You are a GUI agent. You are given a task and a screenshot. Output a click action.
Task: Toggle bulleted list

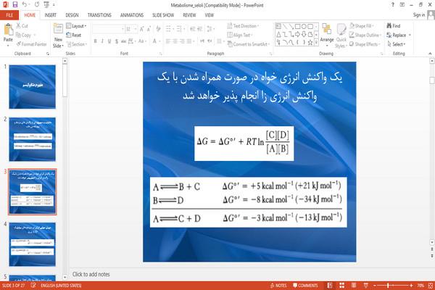169,28
